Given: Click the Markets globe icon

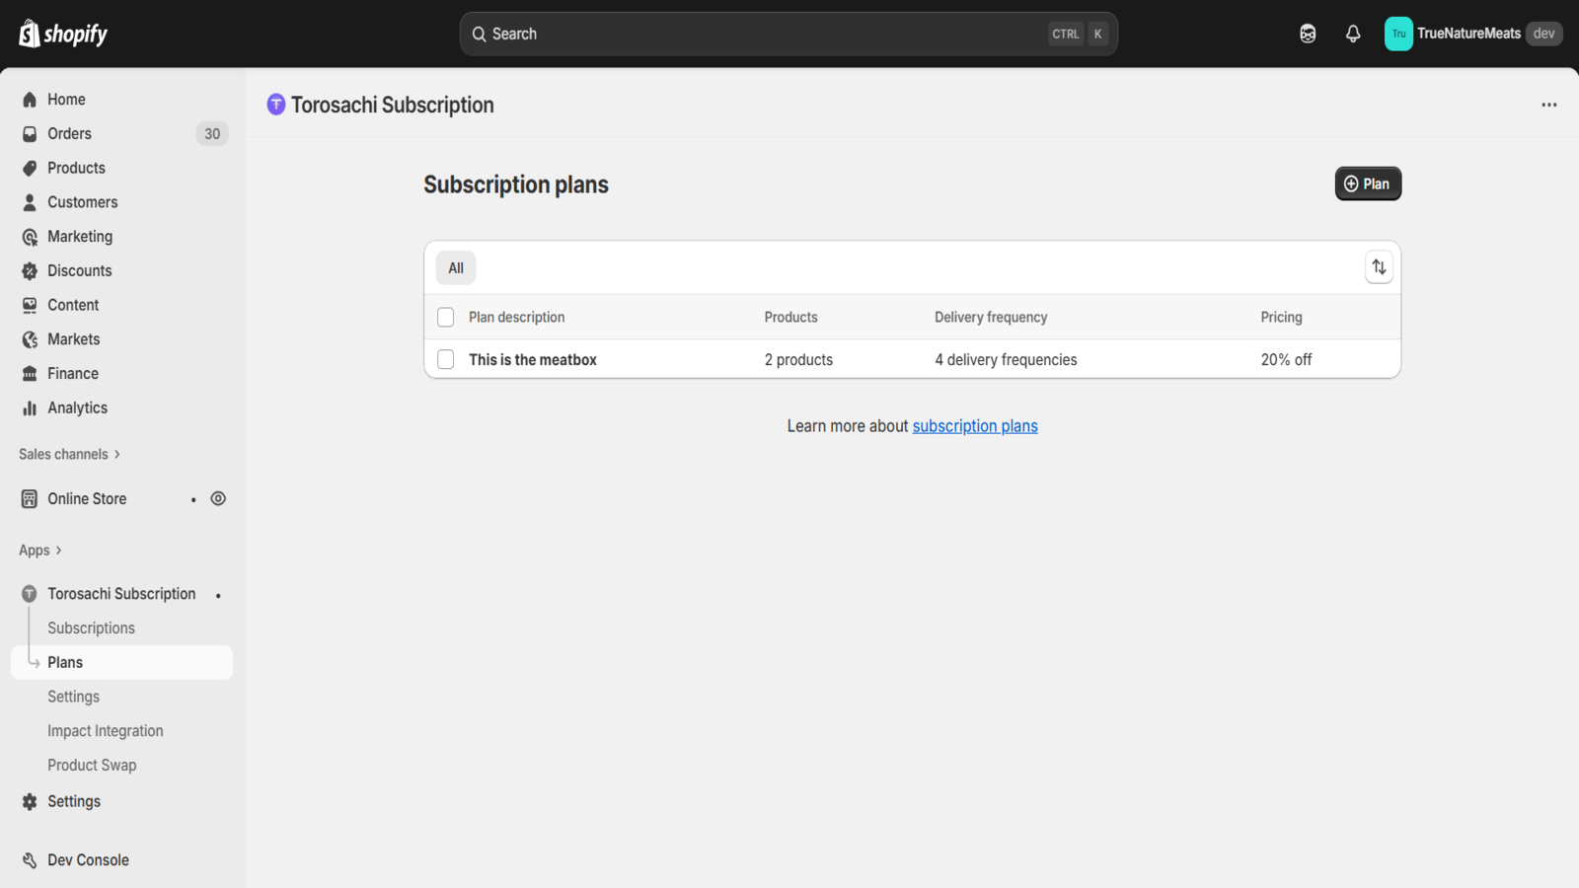Looking at the screenshot, I should [x=30, y=339].
